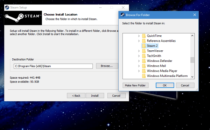Click 'Space required: 443.4MB' text

25,78
